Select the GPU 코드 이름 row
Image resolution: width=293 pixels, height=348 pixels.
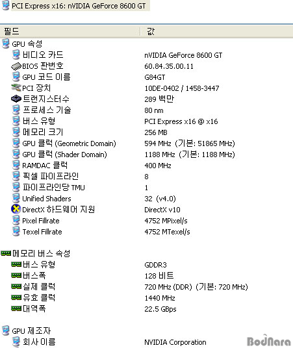(x=146, y=77)
